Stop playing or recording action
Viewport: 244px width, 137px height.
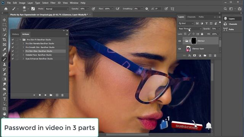(34, 95)
